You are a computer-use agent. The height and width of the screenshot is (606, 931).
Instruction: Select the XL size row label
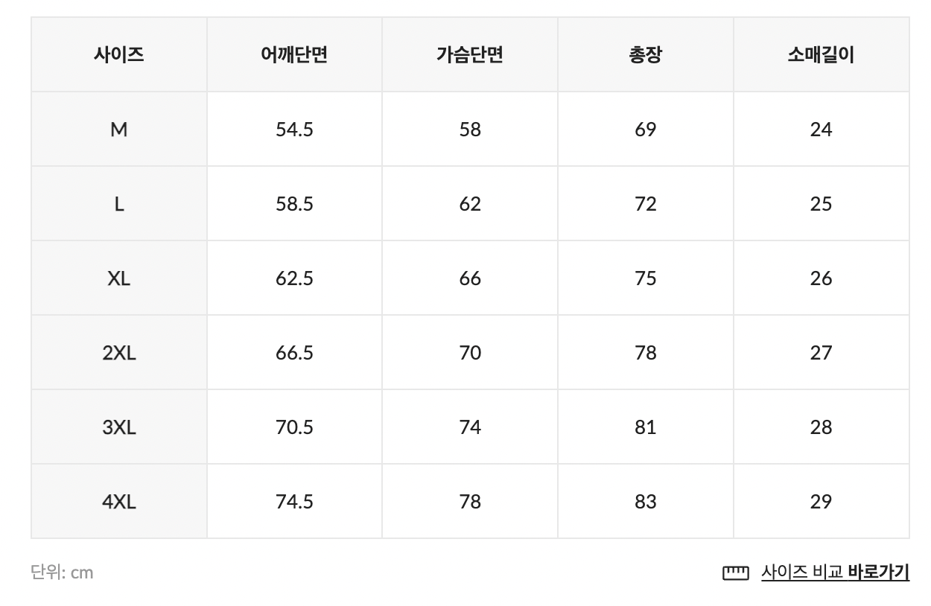point(119,278)
